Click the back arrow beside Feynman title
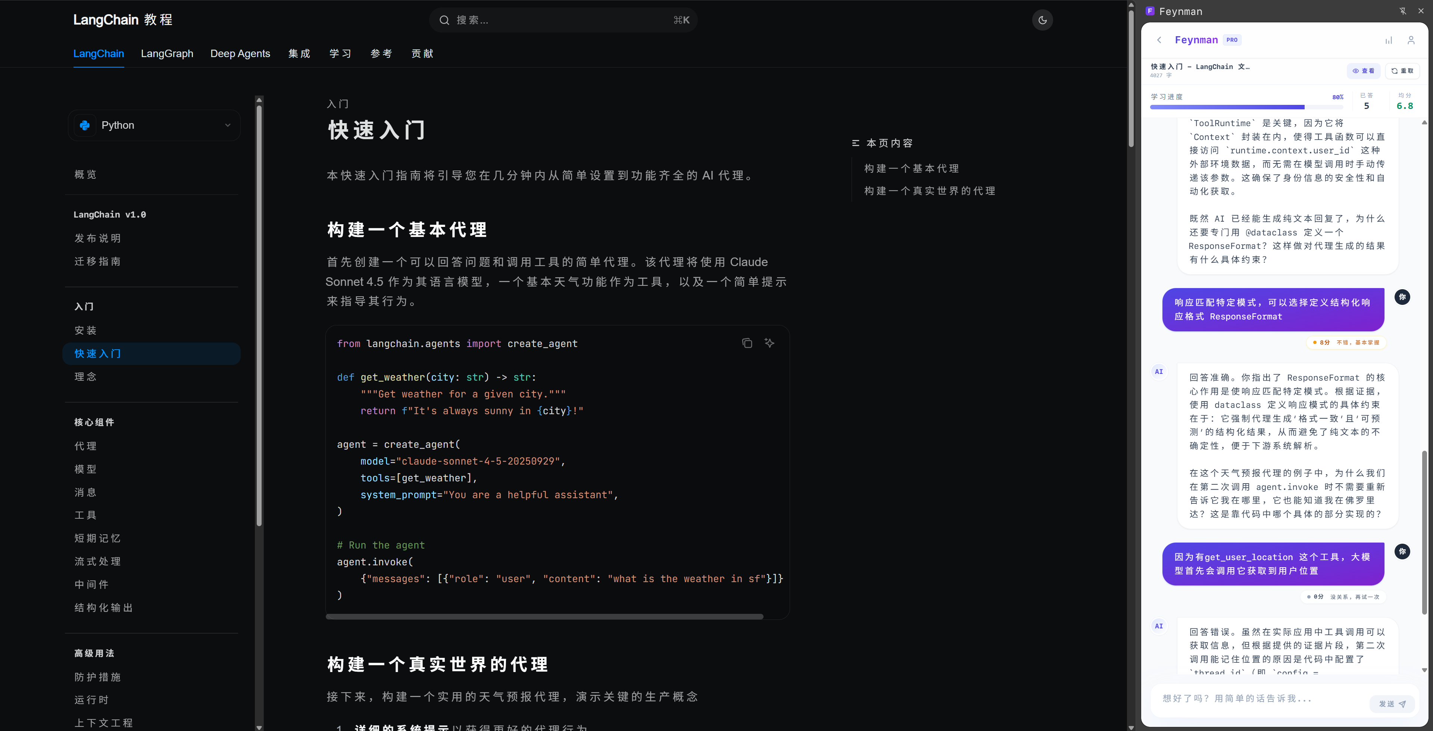1433x731 pixels. [1159, 40]
